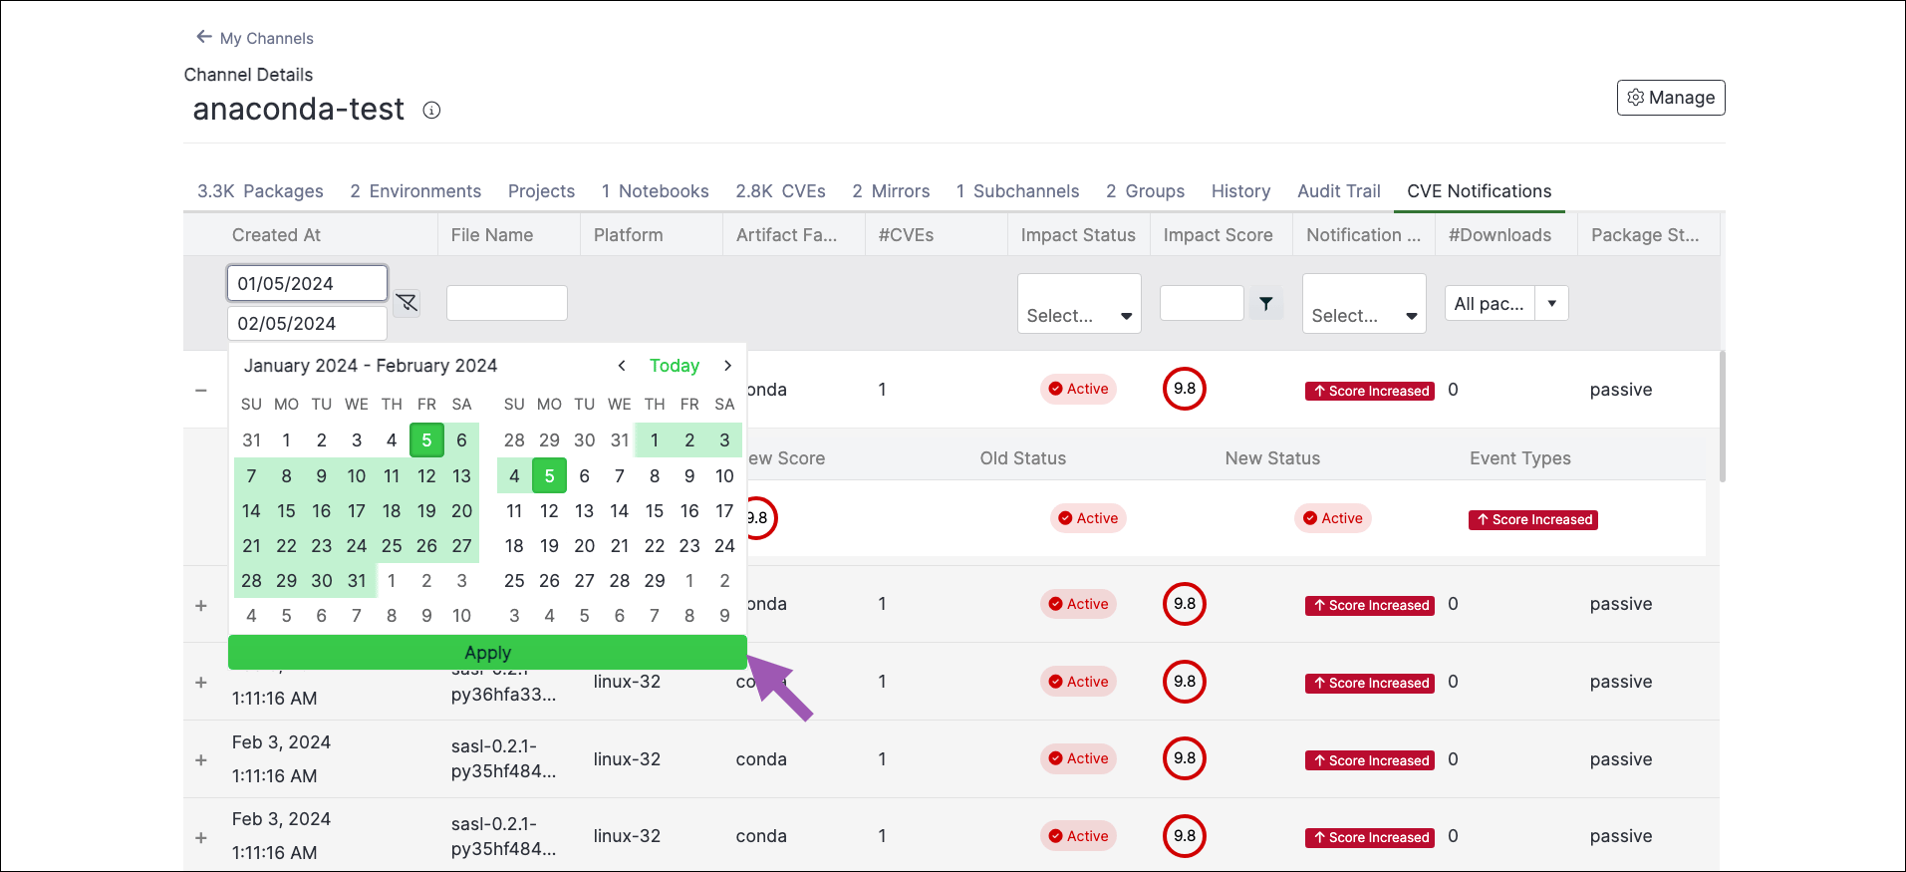Open the 2 Mirrors tab
Screen dimensions: 1906x872
[x=891, y=191]
